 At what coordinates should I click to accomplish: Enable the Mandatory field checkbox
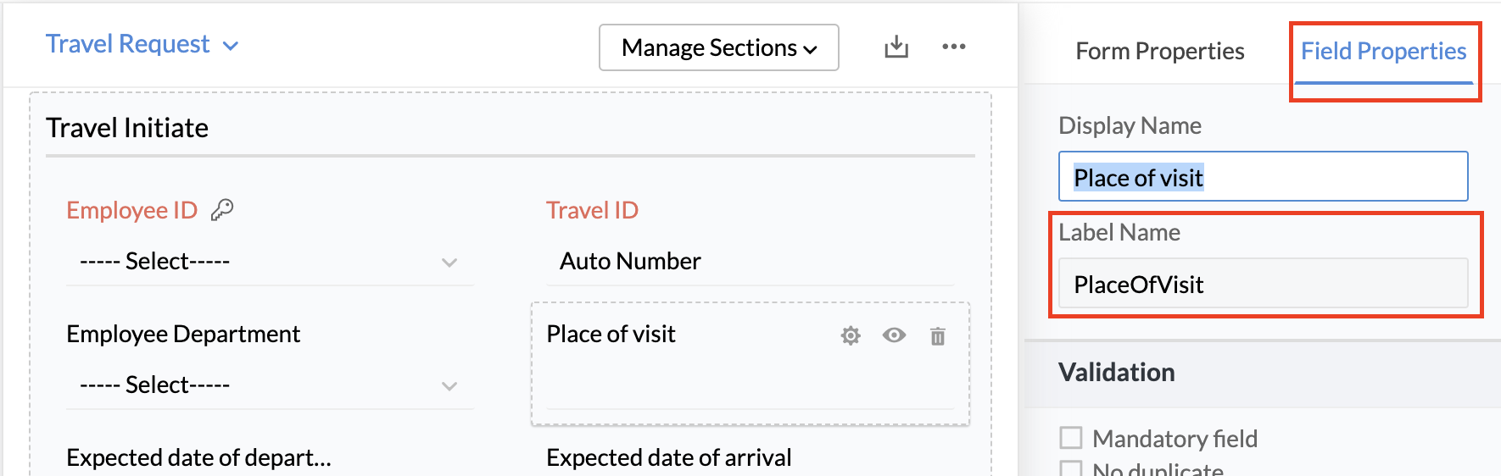(1071, 438)
